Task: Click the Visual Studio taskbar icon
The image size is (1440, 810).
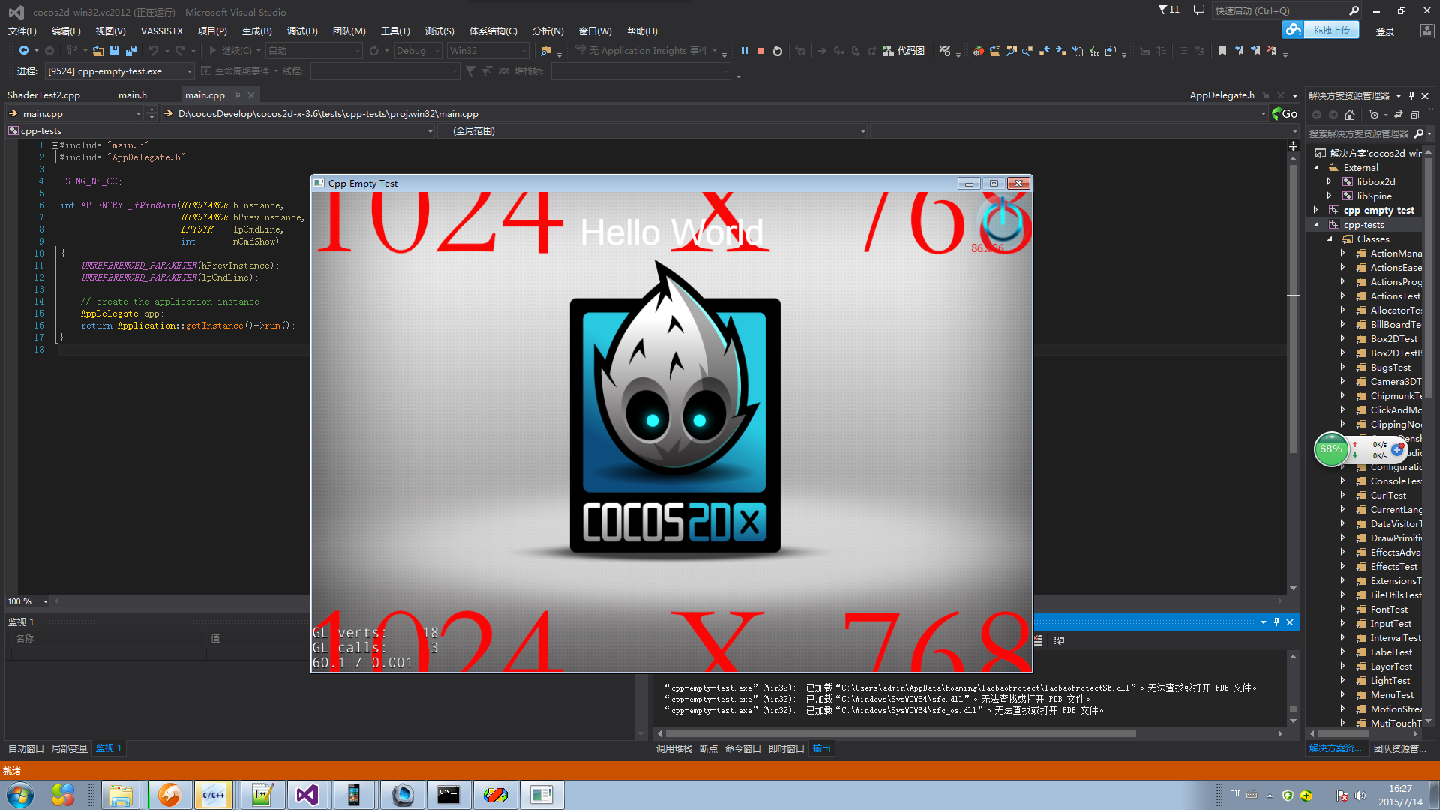Action: [307, 795]
